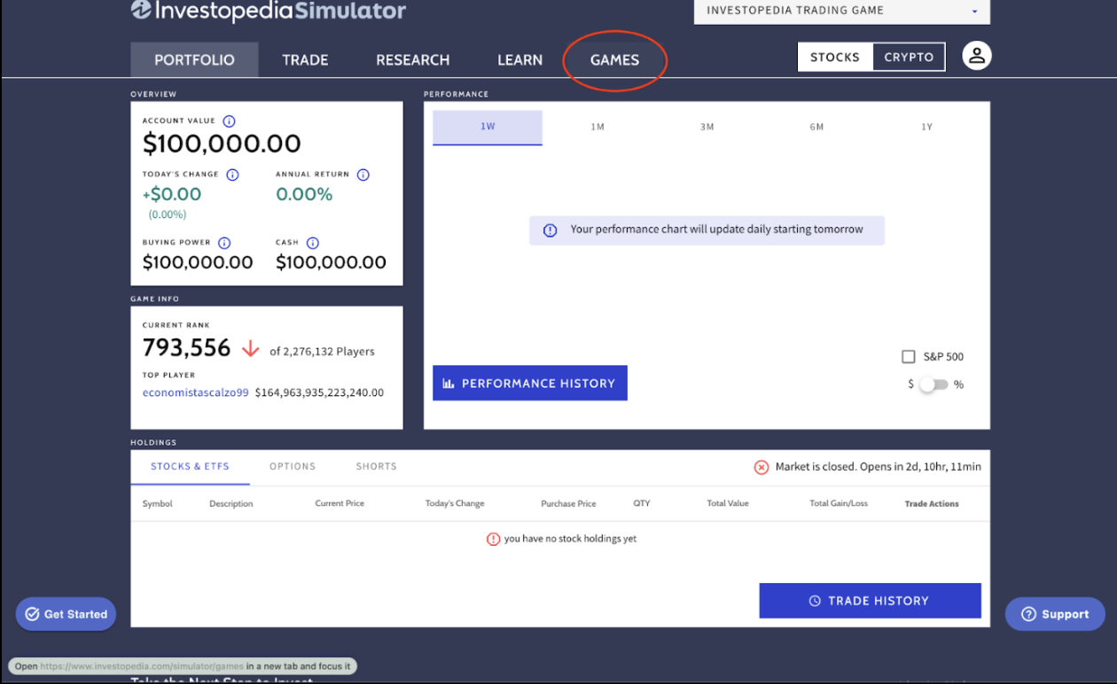Click the Get Started button

click(66, 614)
